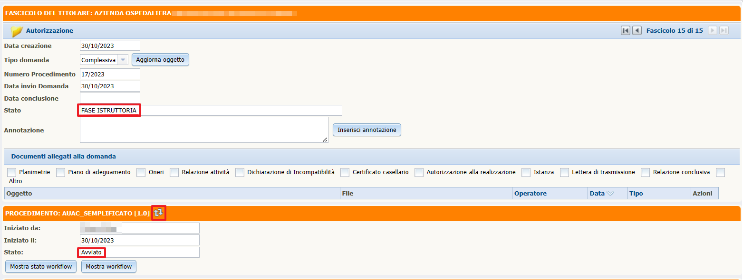Tick the Certificato casellario checkbox
Viewport: 743px width, 280px height.
[x=345, y=172]
